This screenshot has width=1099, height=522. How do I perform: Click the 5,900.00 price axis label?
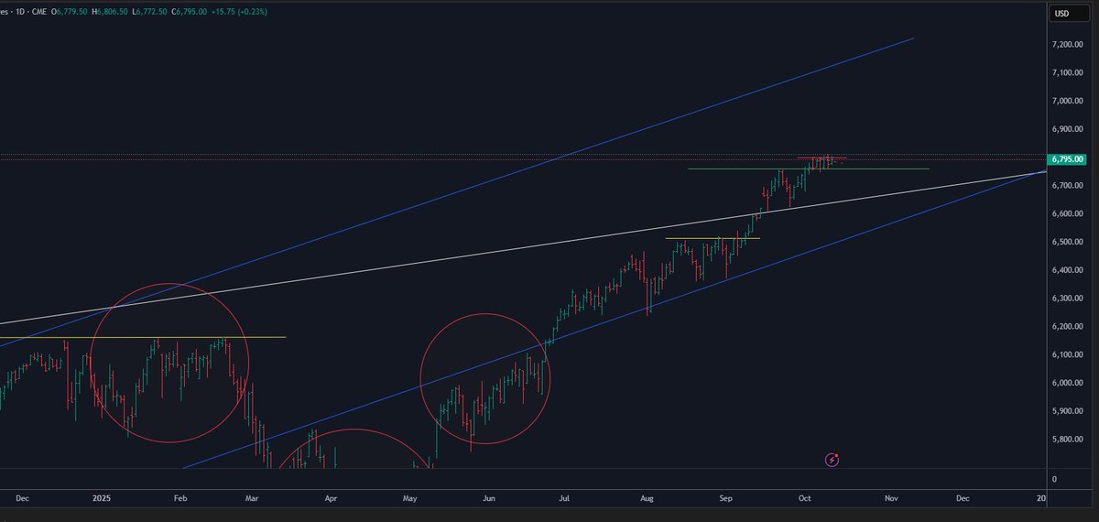click(x=1068, y=411)
